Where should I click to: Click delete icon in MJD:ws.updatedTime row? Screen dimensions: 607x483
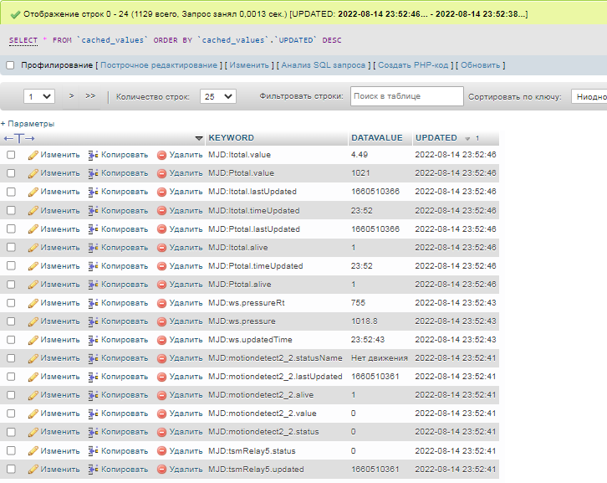(x=162, y=340)
